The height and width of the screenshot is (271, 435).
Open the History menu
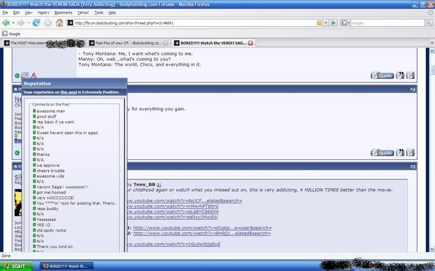(43, 12)
